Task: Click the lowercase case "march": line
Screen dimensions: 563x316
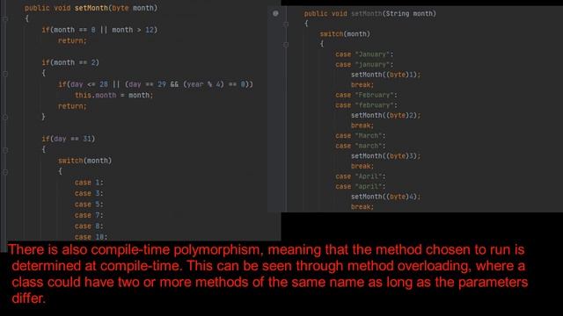Action: coord(361,146)
